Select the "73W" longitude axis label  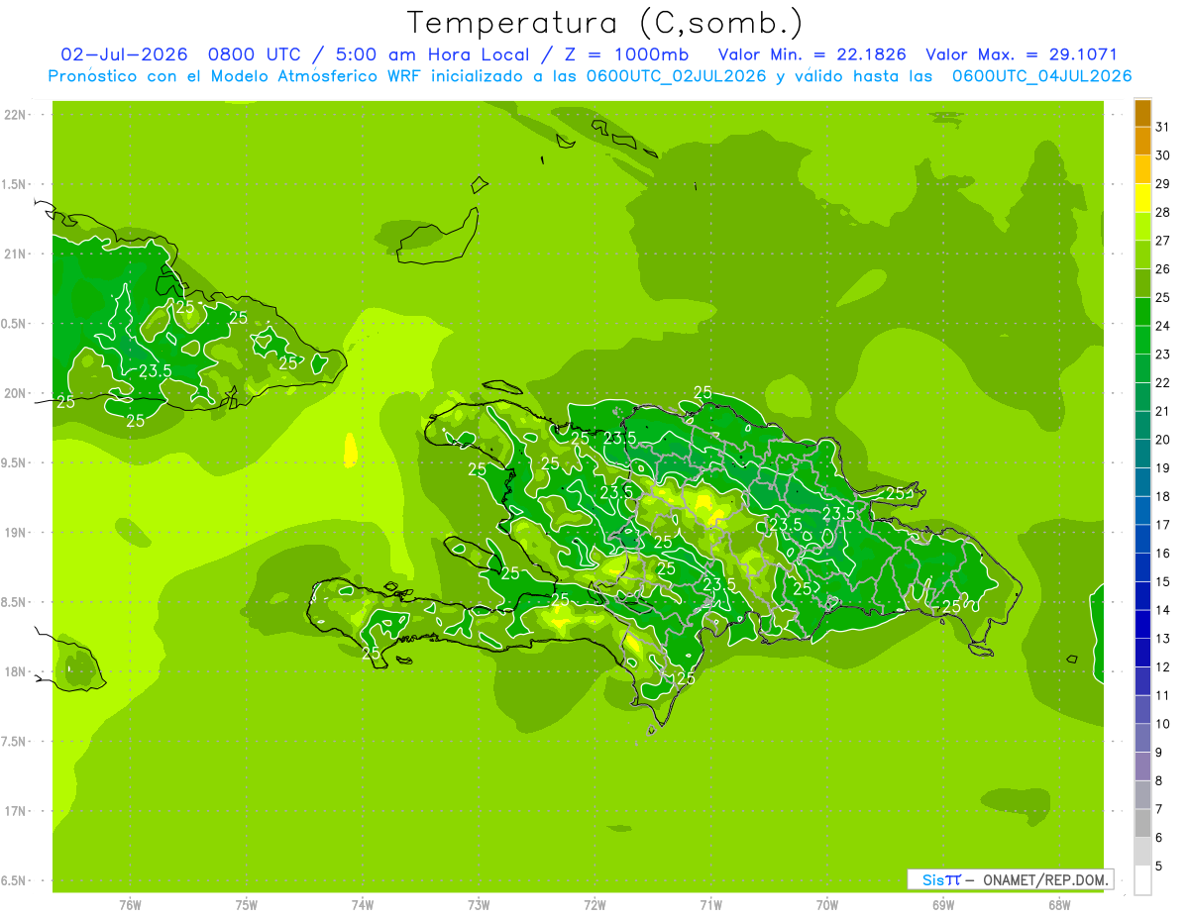coord(479,906)
